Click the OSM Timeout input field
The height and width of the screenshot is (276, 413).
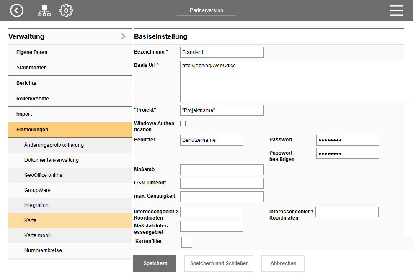point(222,183)
